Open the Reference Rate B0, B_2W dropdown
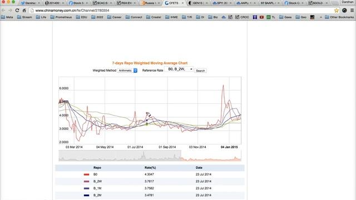 [179, 69]
